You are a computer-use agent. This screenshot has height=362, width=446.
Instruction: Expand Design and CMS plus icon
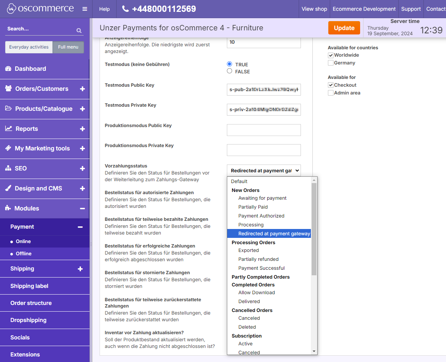[x=82, y=189]
